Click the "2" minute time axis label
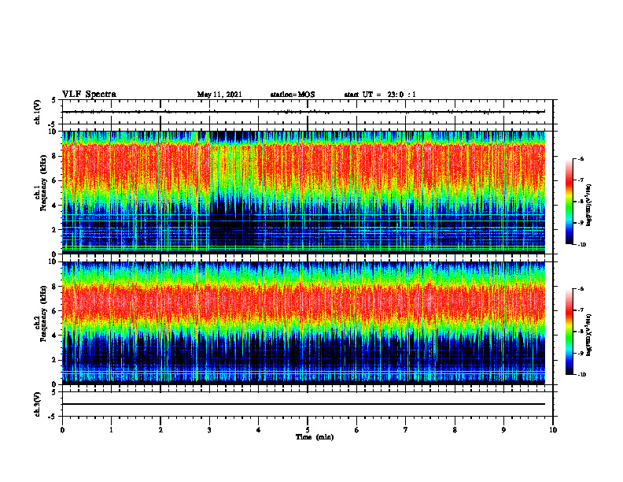The image size is (623, 482). click(160, 430)
